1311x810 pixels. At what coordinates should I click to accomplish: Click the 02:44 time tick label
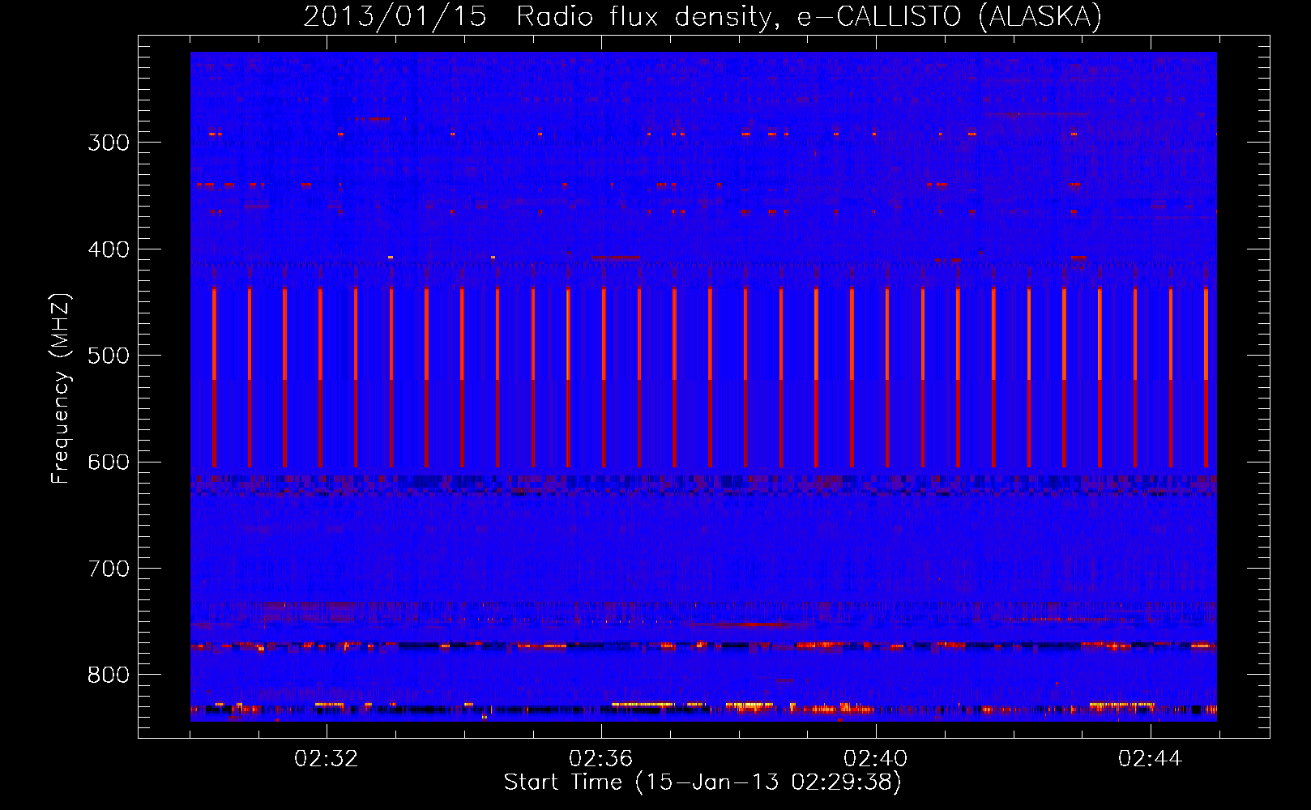pyautogui.click(x=1150, y=759)
